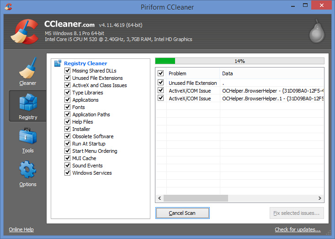Select the 'Unused File Extension' problem cell

193,83
